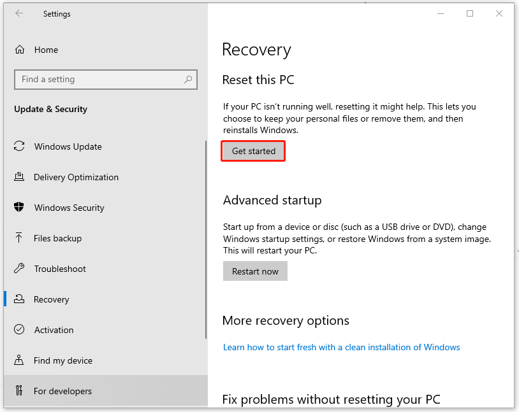Screen dimensions: 519x412
Task: Click the Windows Update sync icon
Action: (x=19, y=146)
